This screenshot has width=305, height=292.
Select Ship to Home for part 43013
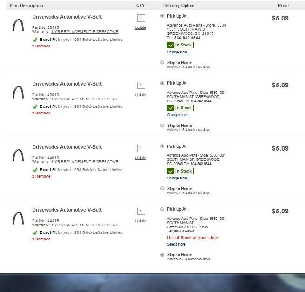(162, 126)
